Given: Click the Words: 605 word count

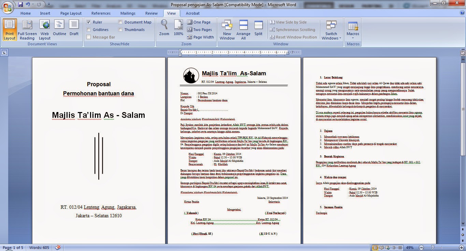Looking at the screenshot, I should click(39, 248).
